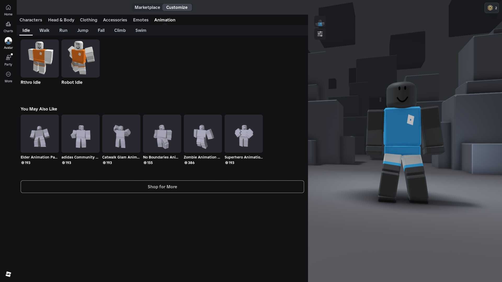The height and width of the screenshot is (282, 502).
Task: Open avatar settings sliders icon
Action: click(x=320, y=34)
